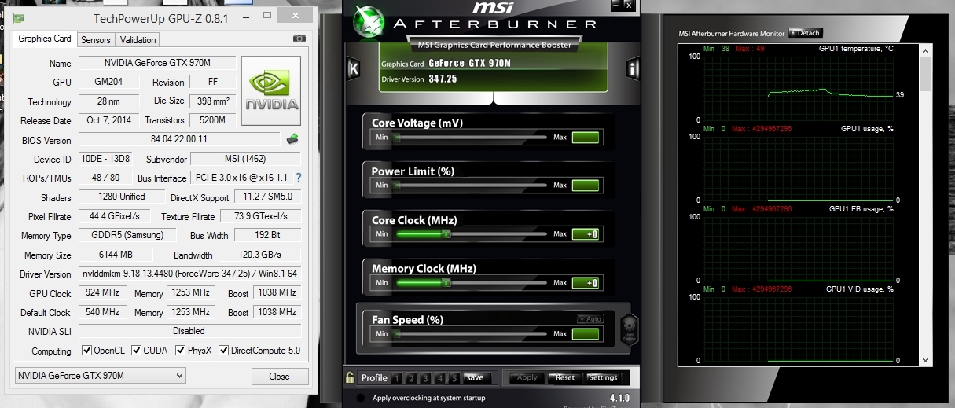Click the Core Voltage slider handle
The image size is (955, 408).
pos(398,138)
